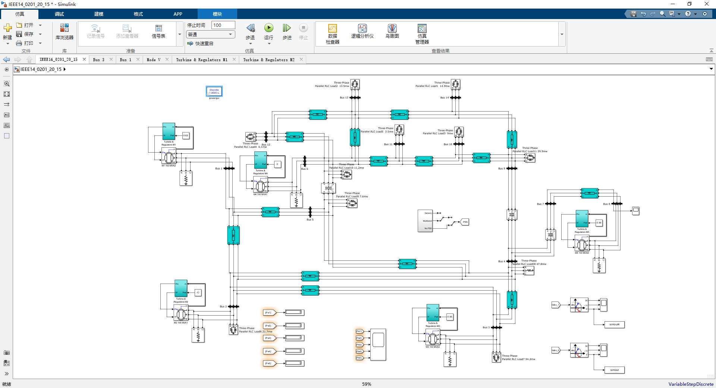Switch to the Mode V model tab
Viewport: 716px width, 388px height.
pyautogui.click(x=154, y=60)
